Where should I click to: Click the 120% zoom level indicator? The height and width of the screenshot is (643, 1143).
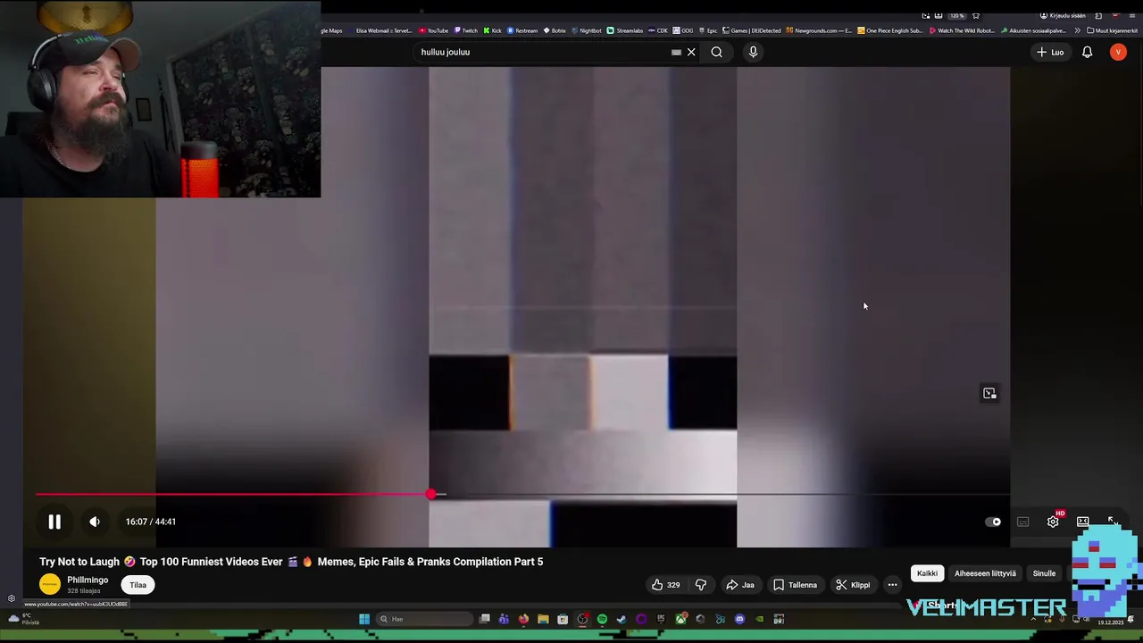click(x=956, y=15)
